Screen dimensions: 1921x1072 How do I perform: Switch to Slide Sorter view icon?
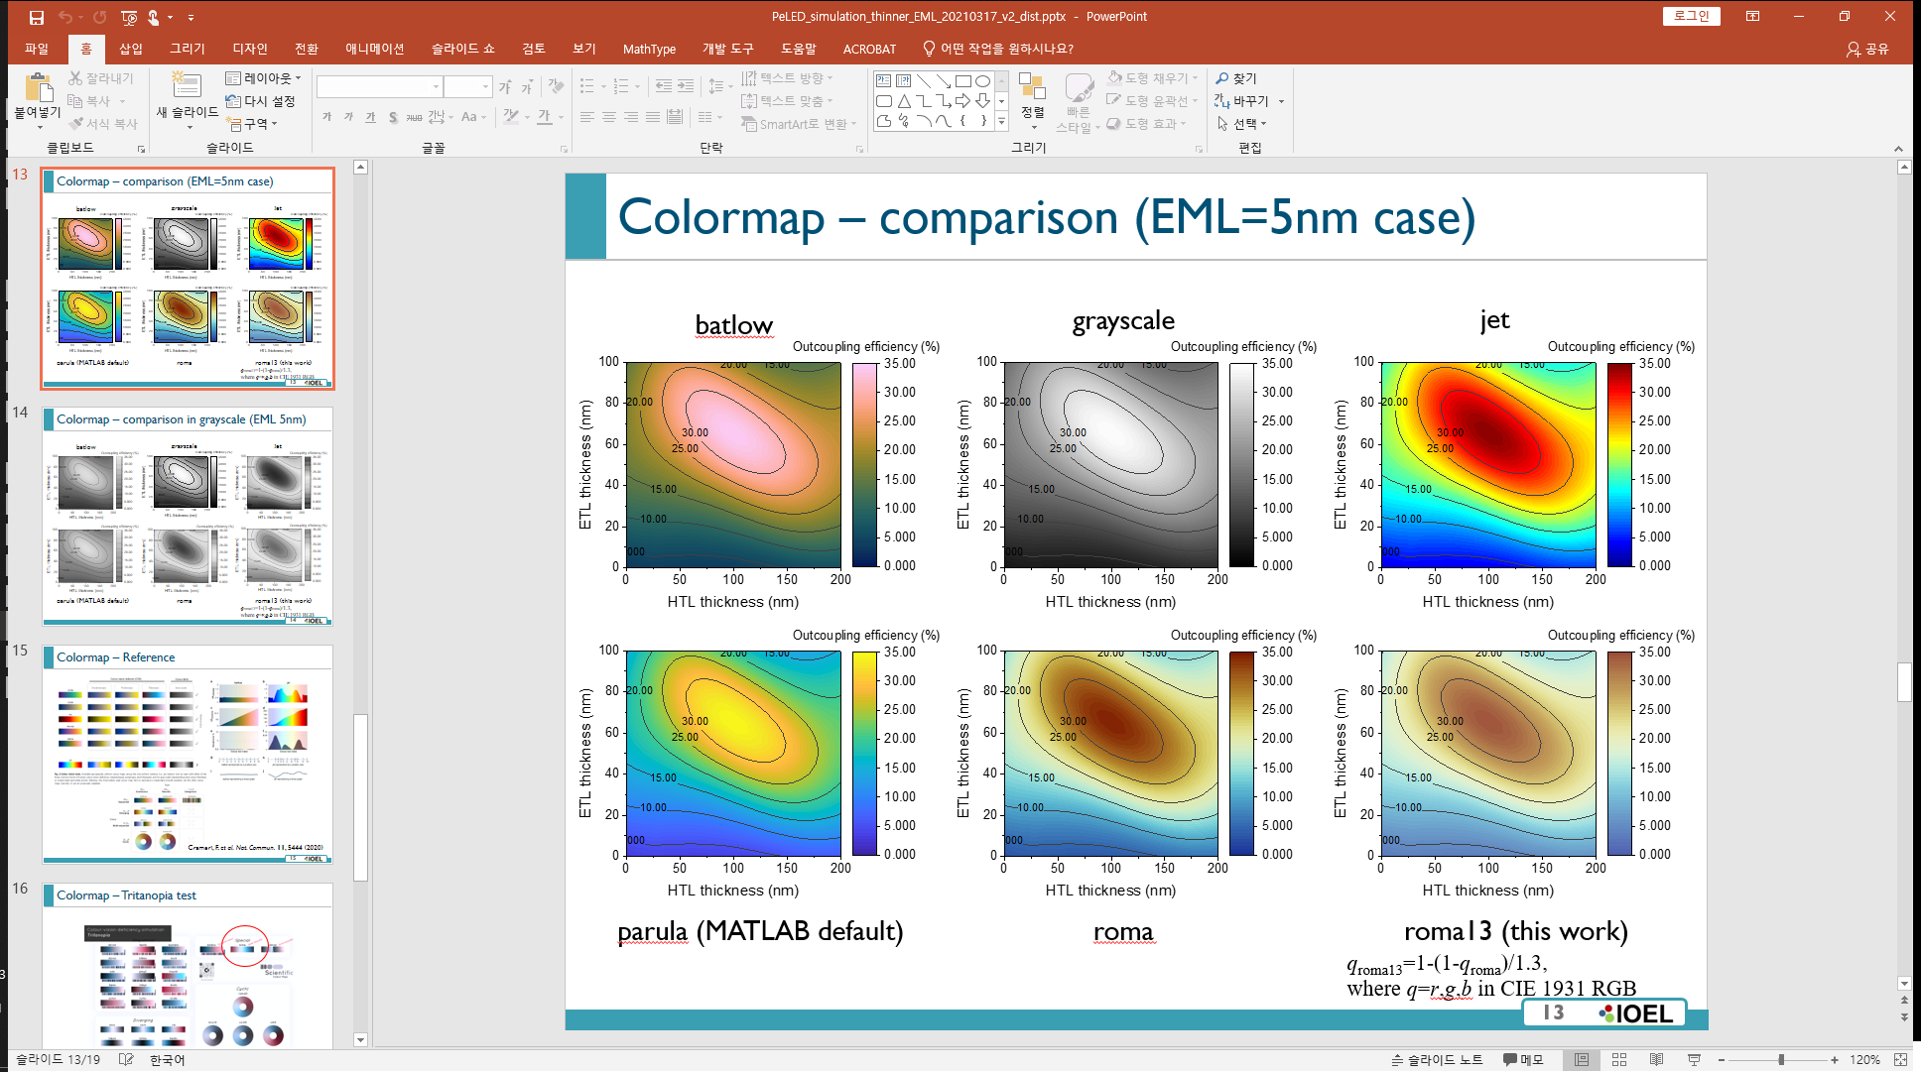click(x=1619, y=1059)
